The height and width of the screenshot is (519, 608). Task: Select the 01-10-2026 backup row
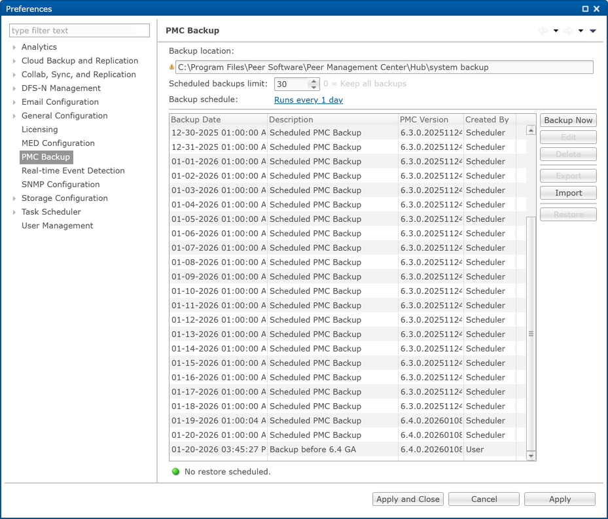[x=348, y=291]
